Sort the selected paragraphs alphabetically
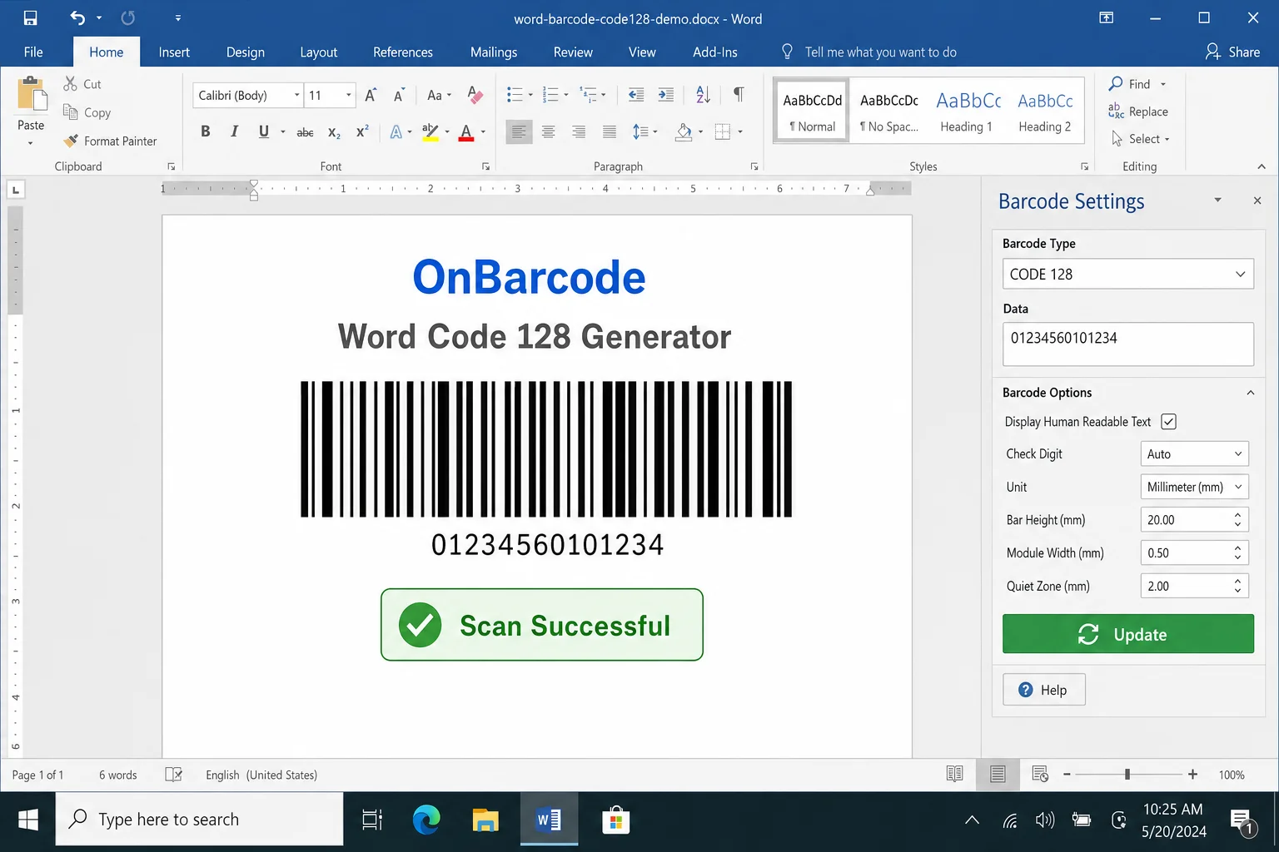Screen dimensions: 1279x852 pos(703,95)
